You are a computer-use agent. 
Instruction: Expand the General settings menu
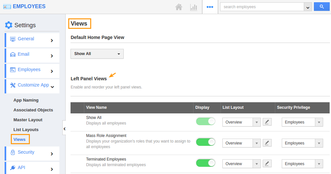32,40
